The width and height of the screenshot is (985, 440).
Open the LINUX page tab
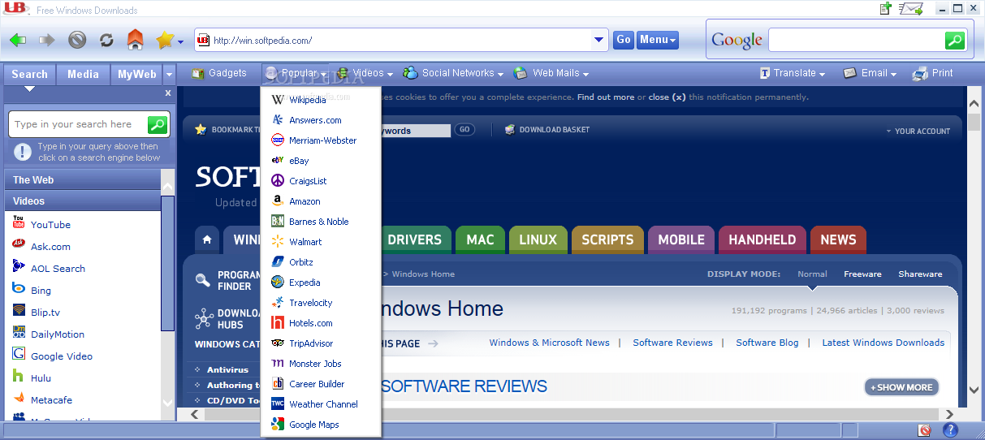538,239
